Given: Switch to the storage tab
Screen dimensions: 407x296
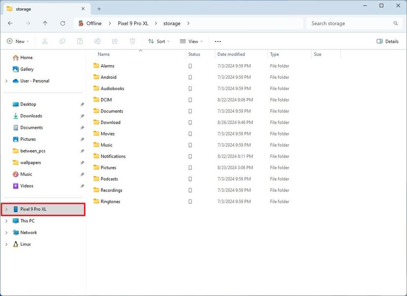Looking at the screenshot, I should (23, 8).
